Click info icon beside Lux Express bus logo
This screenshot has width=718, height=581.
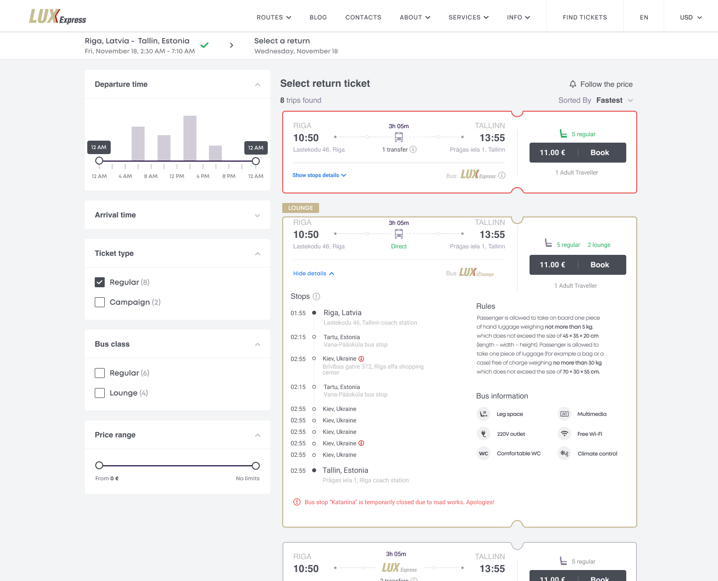pos(502,175)
